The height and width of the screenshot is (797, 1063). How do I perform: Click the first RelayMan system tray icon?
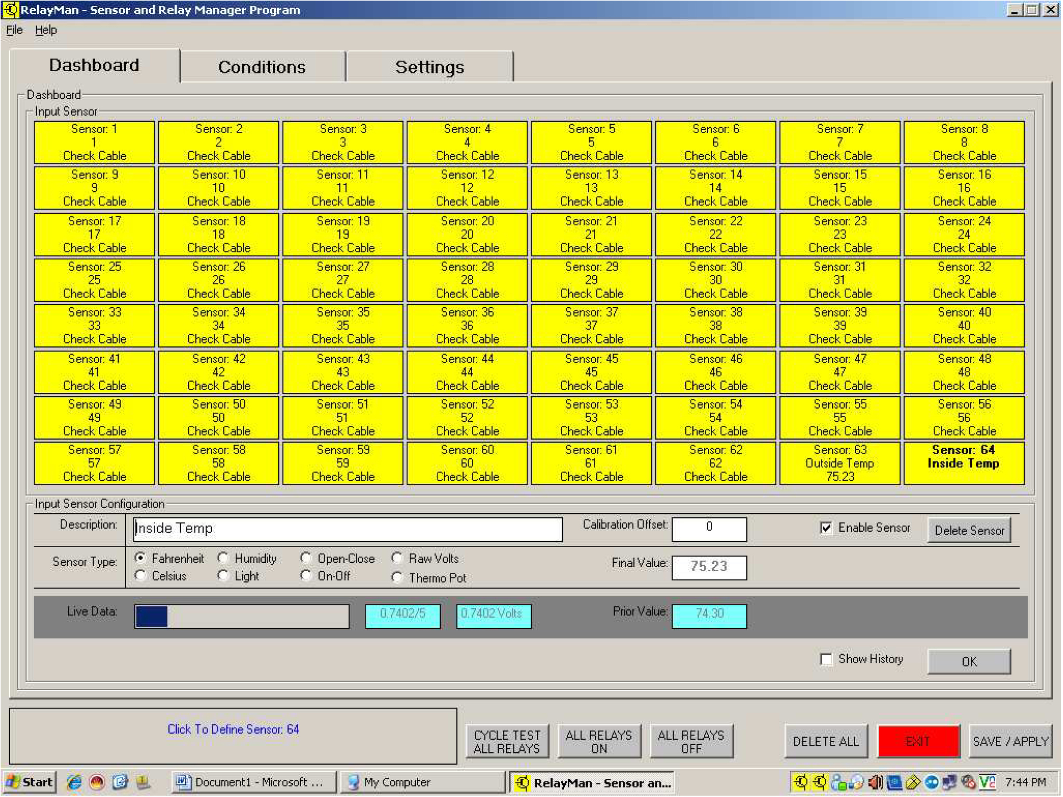pyautogui.click(x=801, y=782)
